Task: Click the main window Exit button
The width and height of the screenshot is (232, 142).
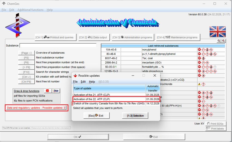Action: [x=154, y=137]
